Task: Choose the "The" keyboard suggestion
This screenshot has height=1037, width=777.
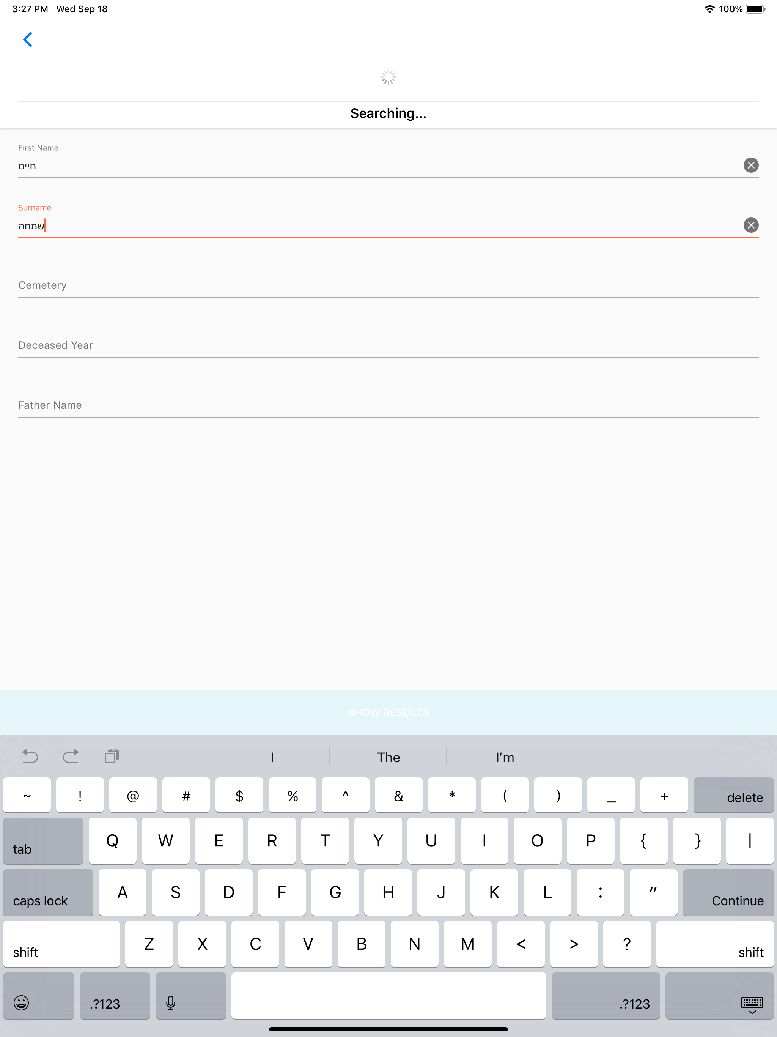Action: [x=388, y=757]
